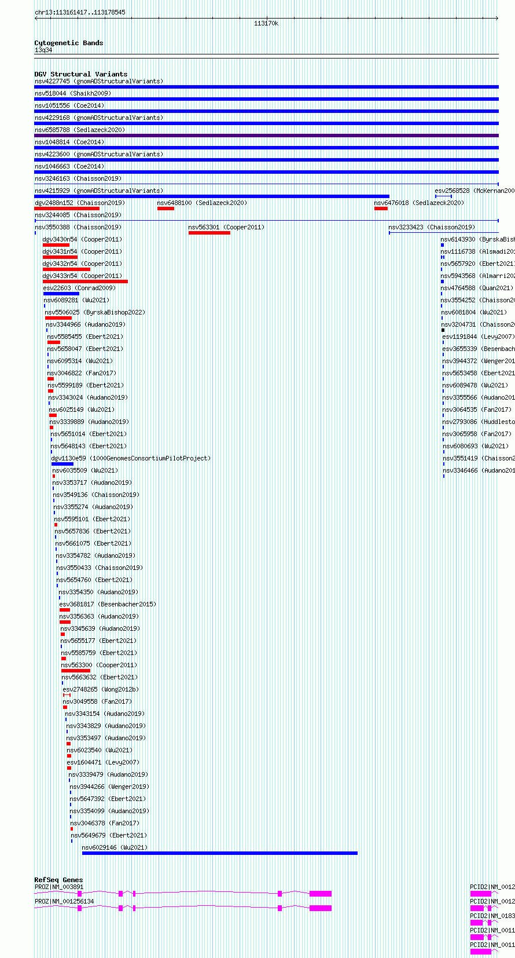Click the red bar under nsv563300
The width and height of the screenshot is (515, 958).
pos(76,671)
